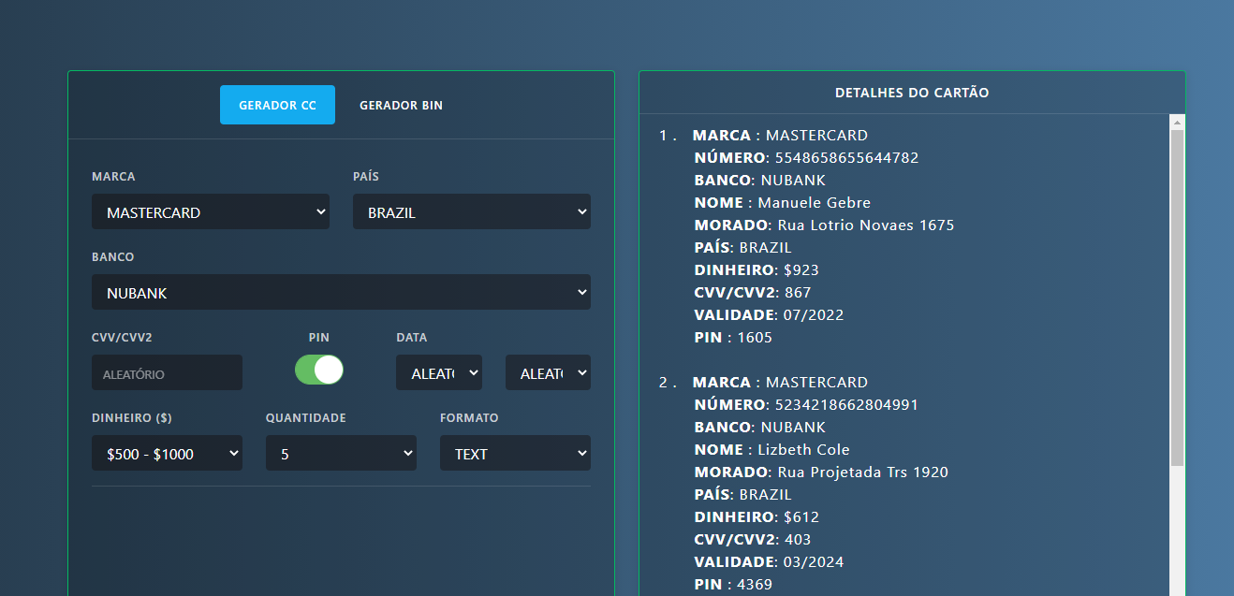Click the card details scrollbar thumb
The width and height of the screenshot is (1234, 596).
tap(1177, 298)
